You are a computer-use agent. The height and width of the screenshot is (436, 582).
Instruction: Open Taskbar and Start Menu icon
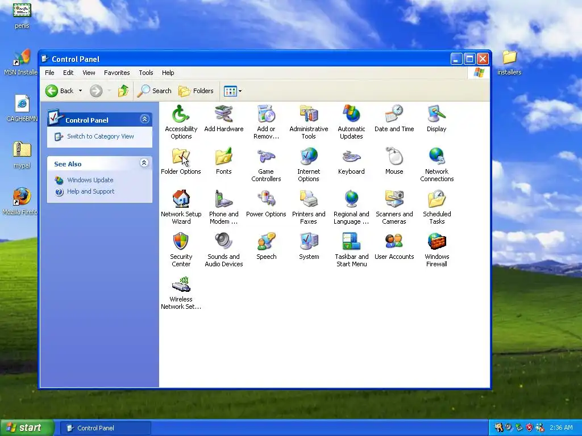351,250
